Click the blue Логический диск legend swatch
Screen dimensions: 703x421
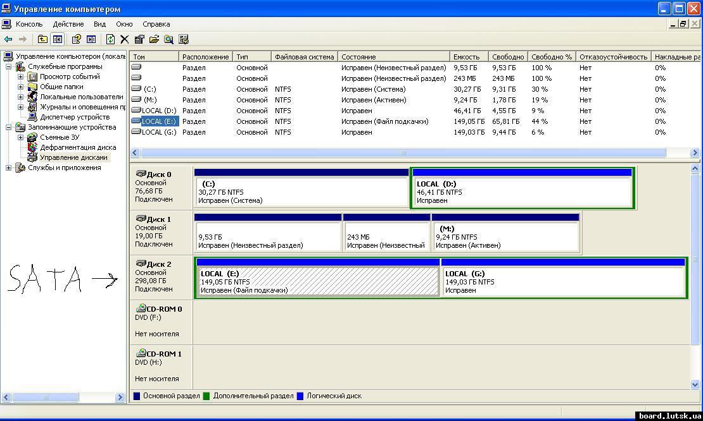[301, 396]
